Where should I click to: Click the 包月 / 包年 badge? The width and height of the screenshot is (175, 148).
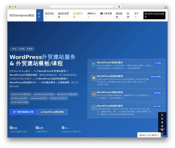[x=157, y=106]
